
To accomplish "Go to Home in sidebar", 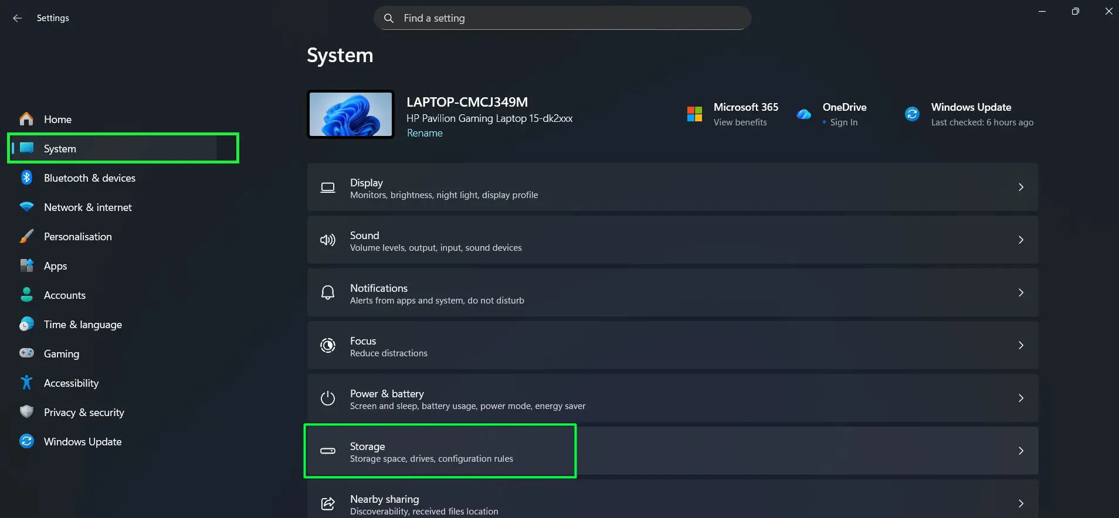I will coord(57,120).
